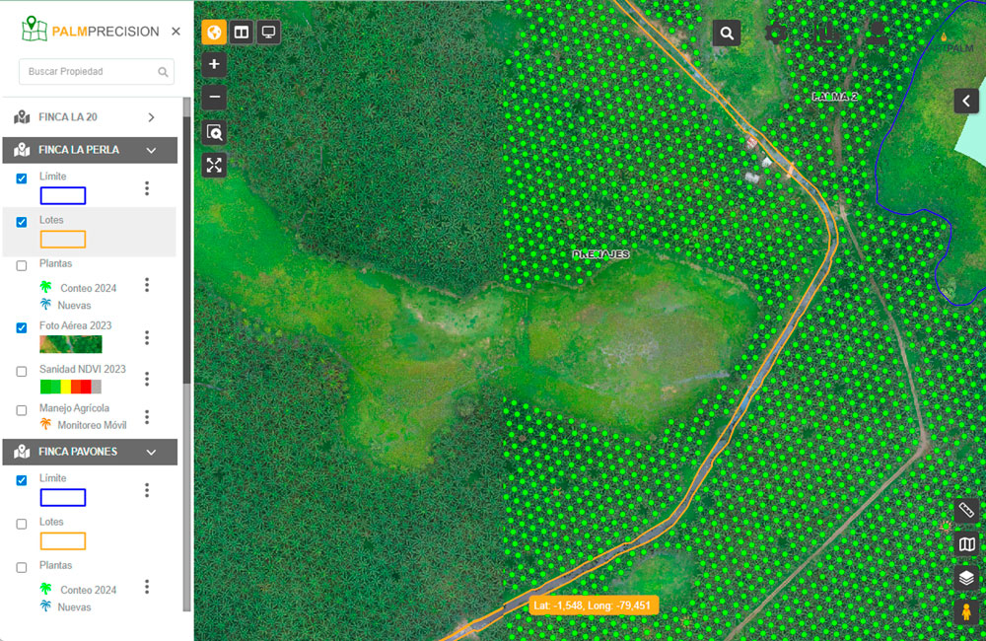Open options menu for Sanidad NDVI 2023
Viewport: 986px width, 641px height.
tap(147, 379)
